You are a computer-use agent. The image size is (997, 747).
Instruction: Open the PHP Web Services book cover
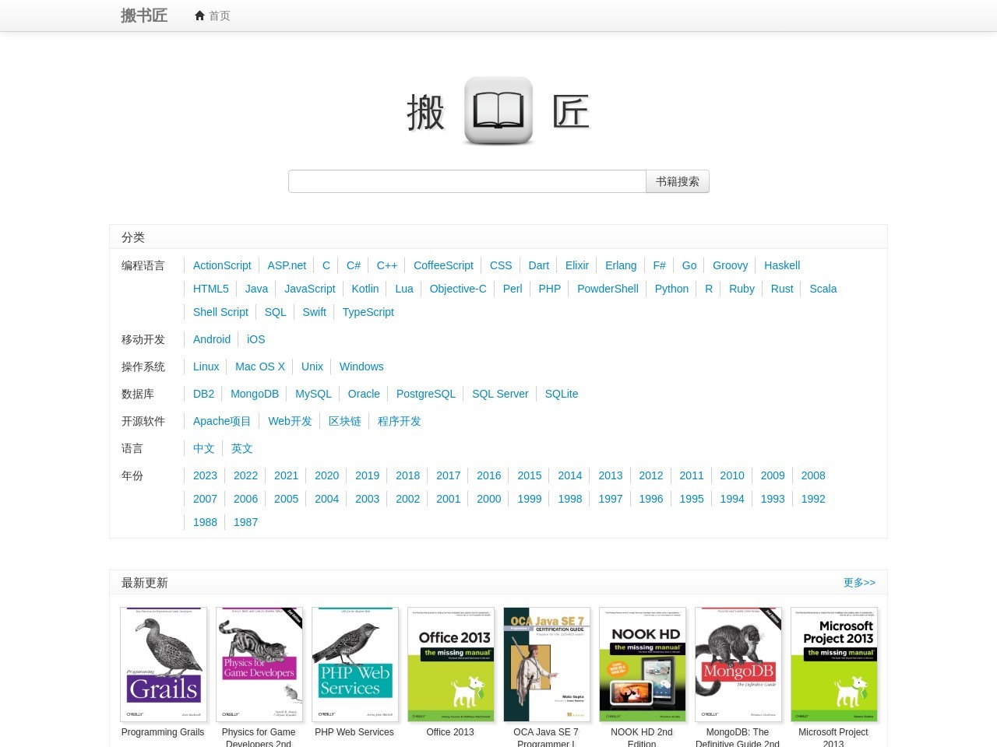355,665
